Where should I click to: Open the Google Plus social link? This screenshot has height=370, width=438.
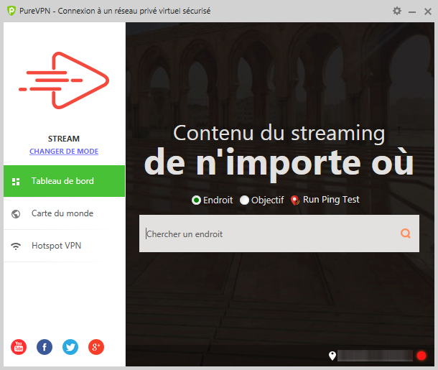click(96, 347)
